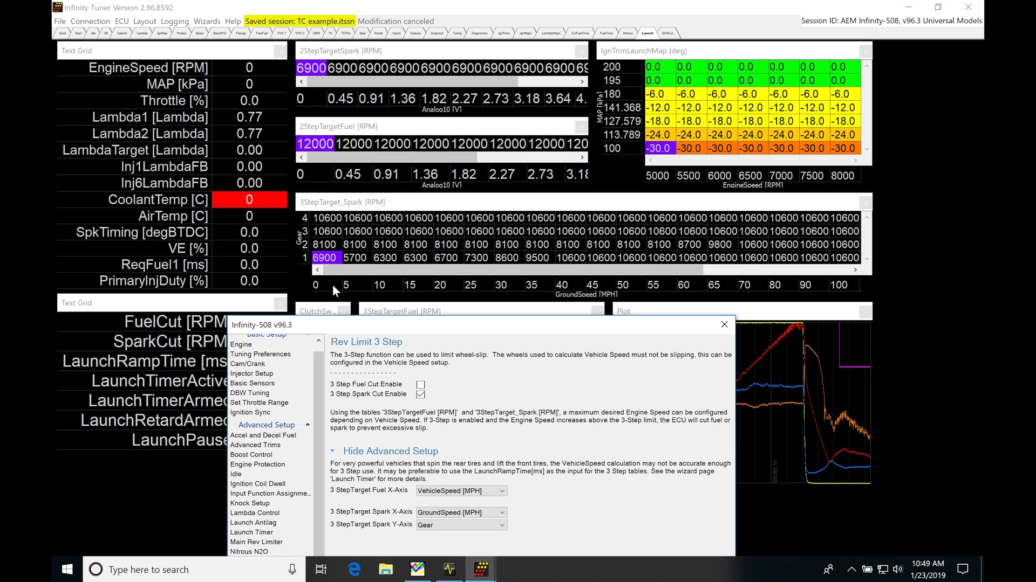Open the Infinity Tuner taskbar icon
1036x582 pixels.
pyautogui.click(x=481, y=569)
